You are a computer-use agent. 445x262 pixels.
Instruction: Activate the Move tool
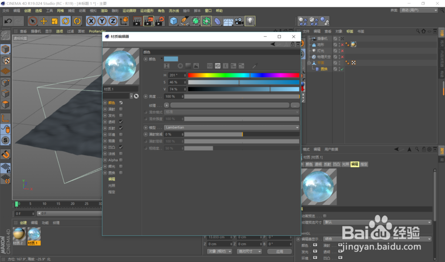(x=44, y=21)
